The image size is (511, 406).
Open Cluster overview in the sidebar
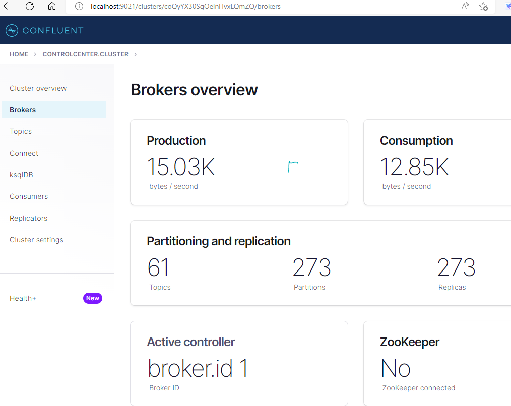tap(38, 88)
